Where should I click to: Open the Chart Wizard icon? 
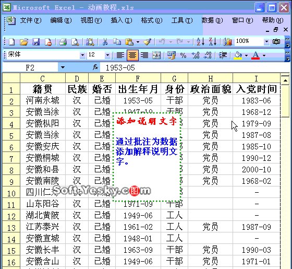click(x=228, y=42)
